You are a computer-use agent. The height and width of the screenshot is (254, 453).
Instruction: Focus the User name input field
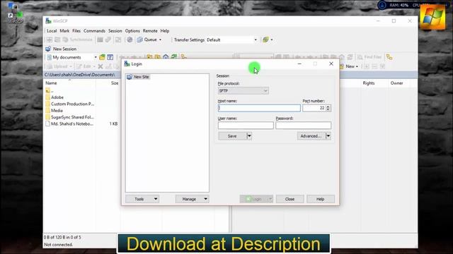[246, 126]
